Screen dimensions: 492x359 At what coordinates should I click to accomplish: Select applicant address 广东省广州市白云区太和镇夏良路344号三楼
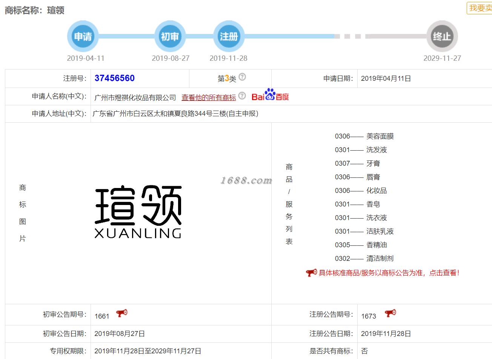[175, 114]
